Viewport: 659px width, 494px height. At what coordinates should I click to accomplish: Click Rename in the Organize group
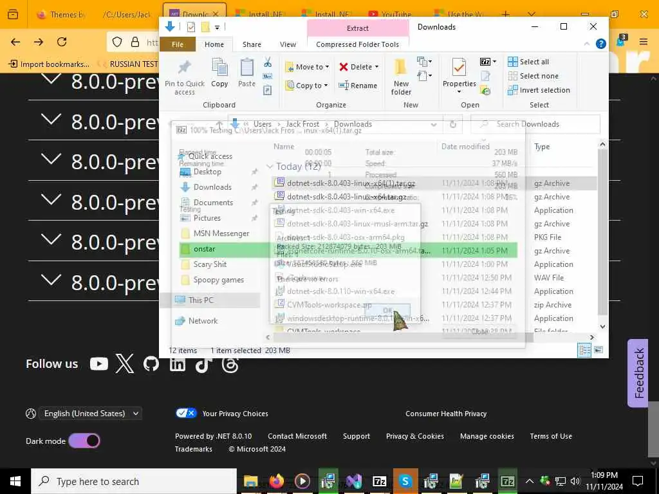click(x=358, y=86)
